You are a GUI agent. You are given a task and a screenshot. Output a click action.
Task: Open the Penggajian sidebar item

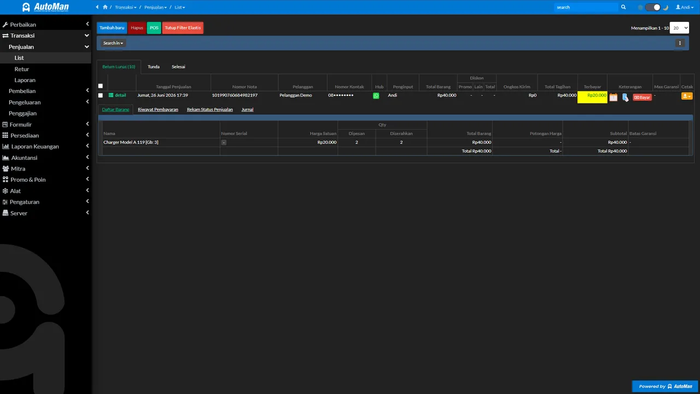(22, 113)
